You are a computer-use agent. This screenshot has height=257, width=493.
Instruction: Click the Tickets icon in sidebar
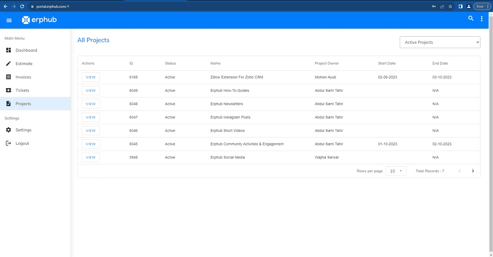point(9,90)
